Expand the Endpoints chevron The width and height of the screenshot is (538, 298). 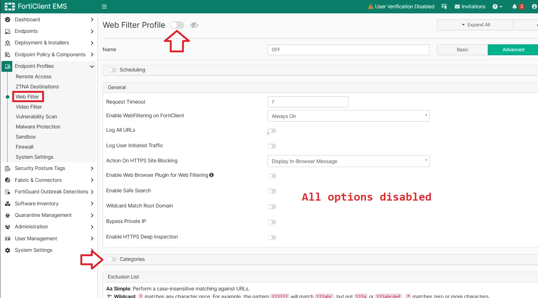pyautogui.click(x=92, y=31)
